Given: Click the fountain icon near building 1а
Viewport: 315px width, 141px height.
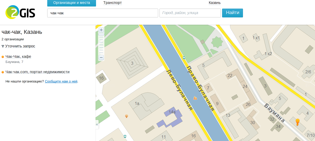Looking at the screenshot, I should click(127, 116).
